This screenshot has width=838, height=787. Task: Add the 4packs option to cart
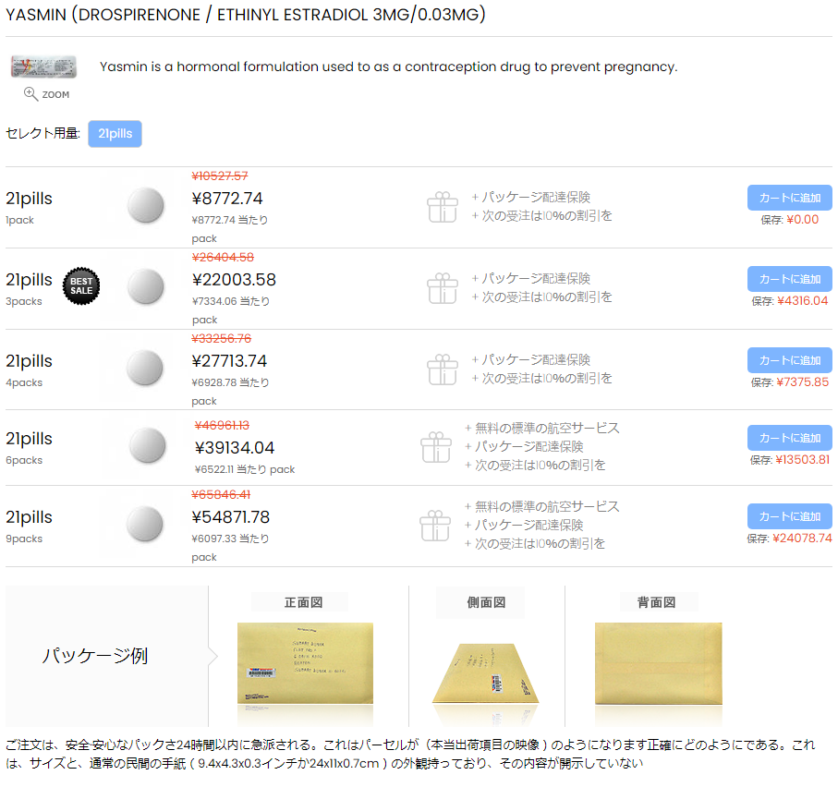[789, 360]
